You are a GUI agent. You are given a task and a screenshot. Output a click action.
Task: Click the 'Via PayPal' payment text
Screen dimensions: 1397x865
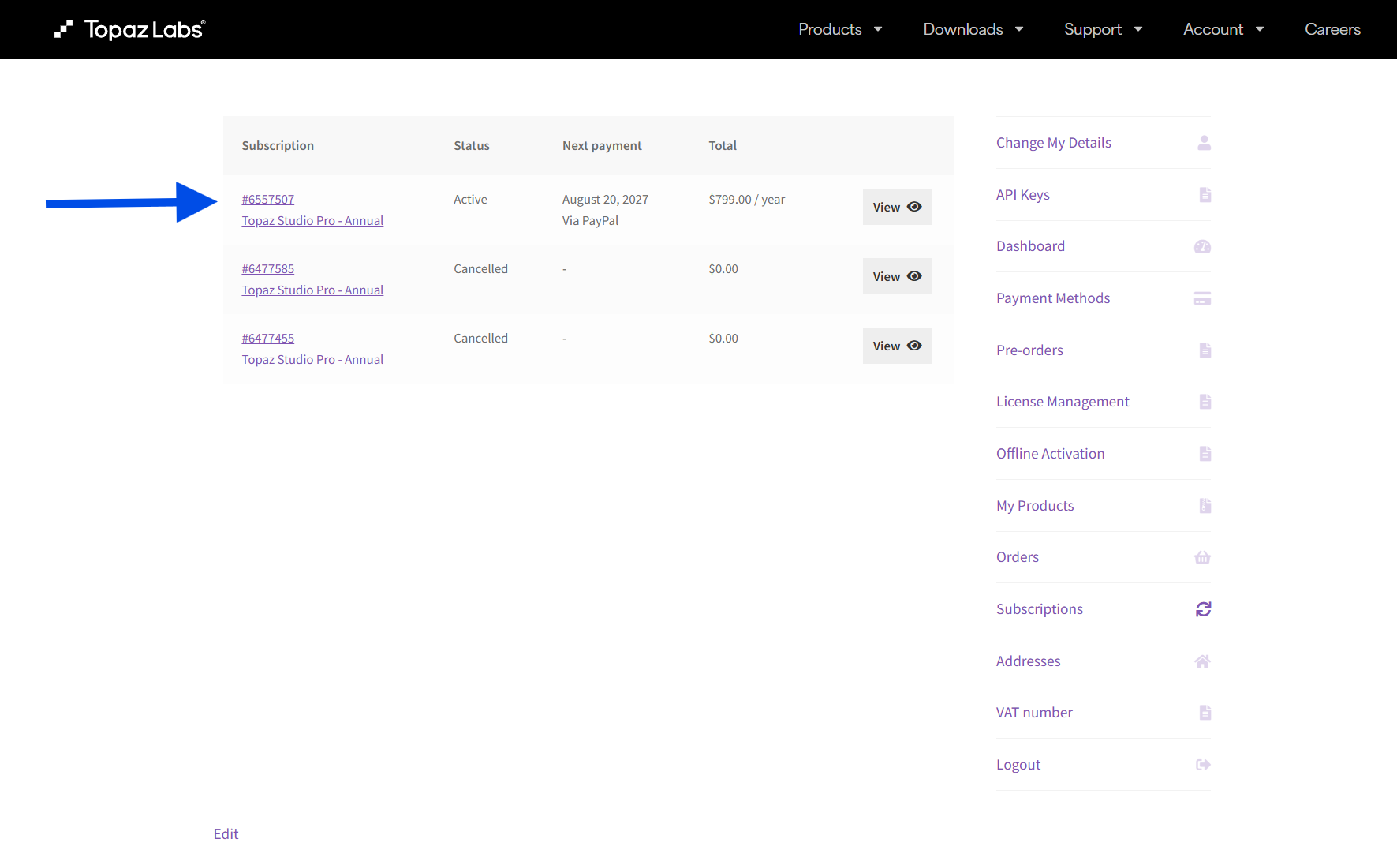click(590, 221)
